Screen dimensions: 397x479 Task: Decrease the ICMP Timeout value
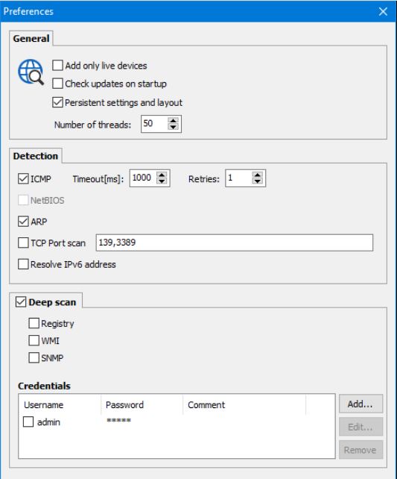[162, 181]
